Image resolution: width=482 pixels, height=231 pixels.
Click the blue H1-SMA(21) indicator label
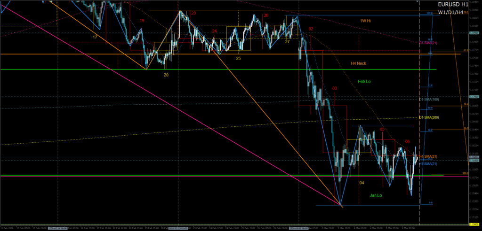429,164
